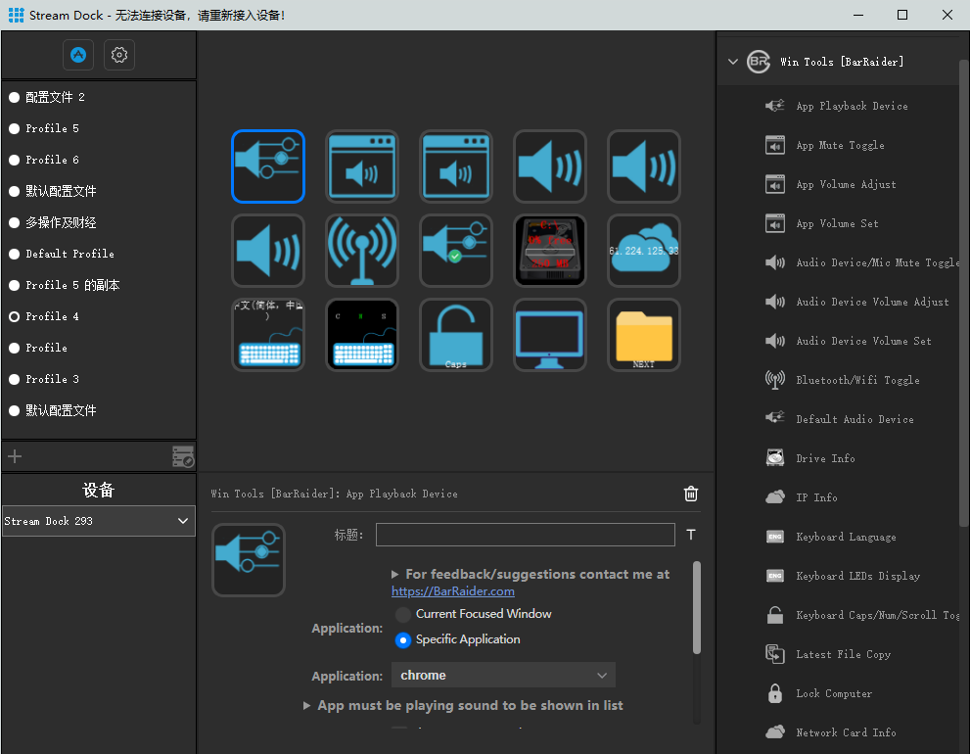Viewport: 970px width, 754px height.
Task: Delete the action using the trash icon
Action: point(691,494)
